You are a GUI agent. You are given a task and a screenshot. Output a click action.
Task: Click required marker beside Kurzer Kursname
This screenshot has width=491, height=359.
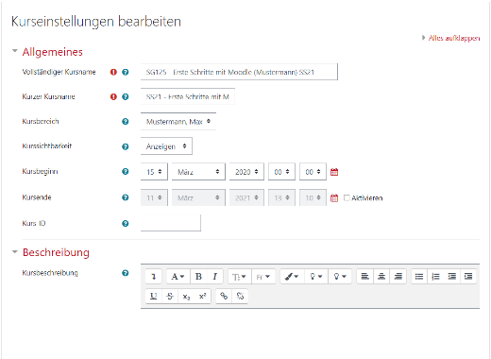click(x=113, y=96)
